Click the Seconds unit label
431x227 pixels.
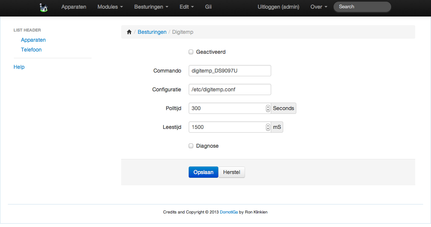tap(283, 108)
